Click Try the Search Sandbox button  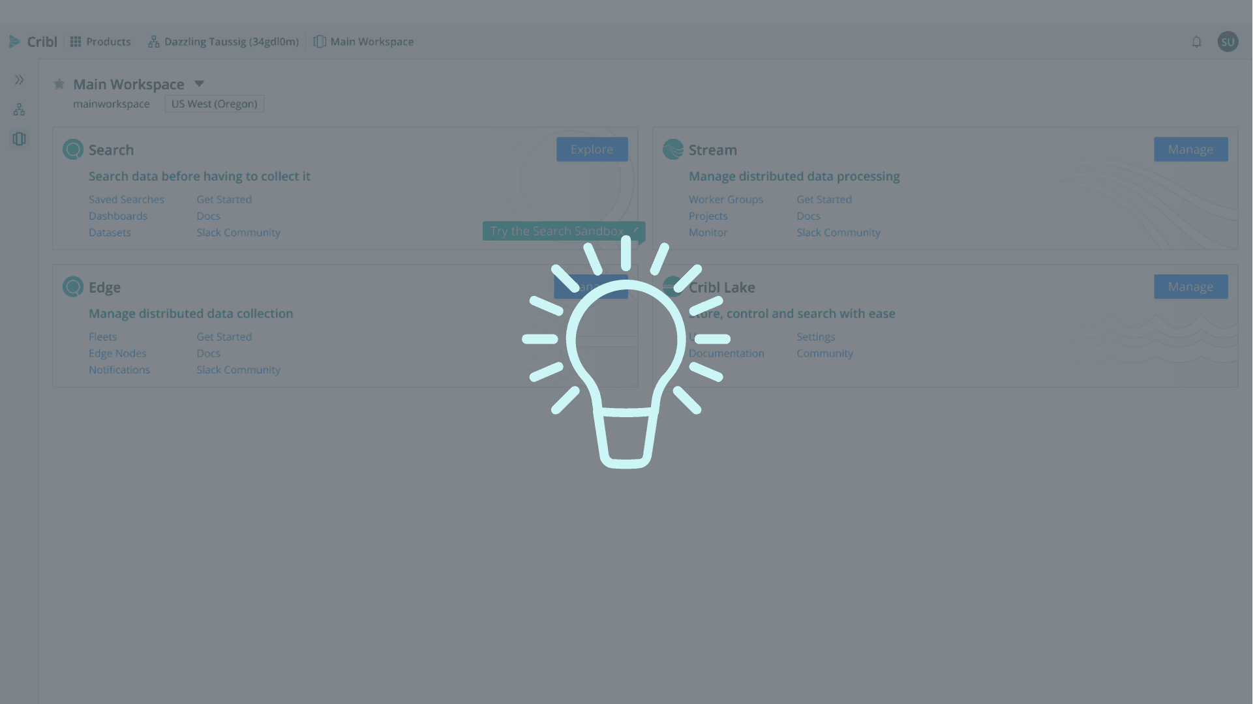click(564, 231)
